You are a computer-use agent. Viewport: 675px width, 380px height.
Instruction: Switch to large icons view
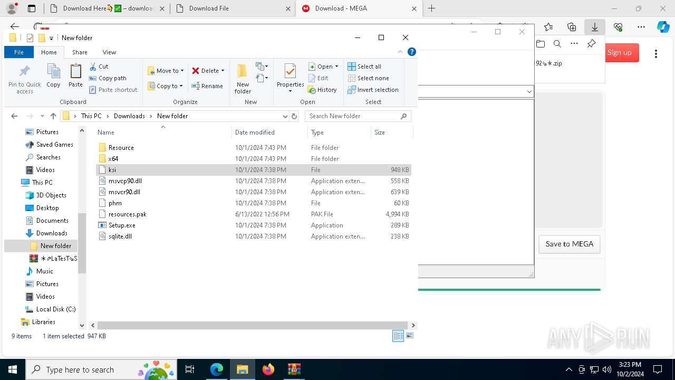tap(410, 336)
